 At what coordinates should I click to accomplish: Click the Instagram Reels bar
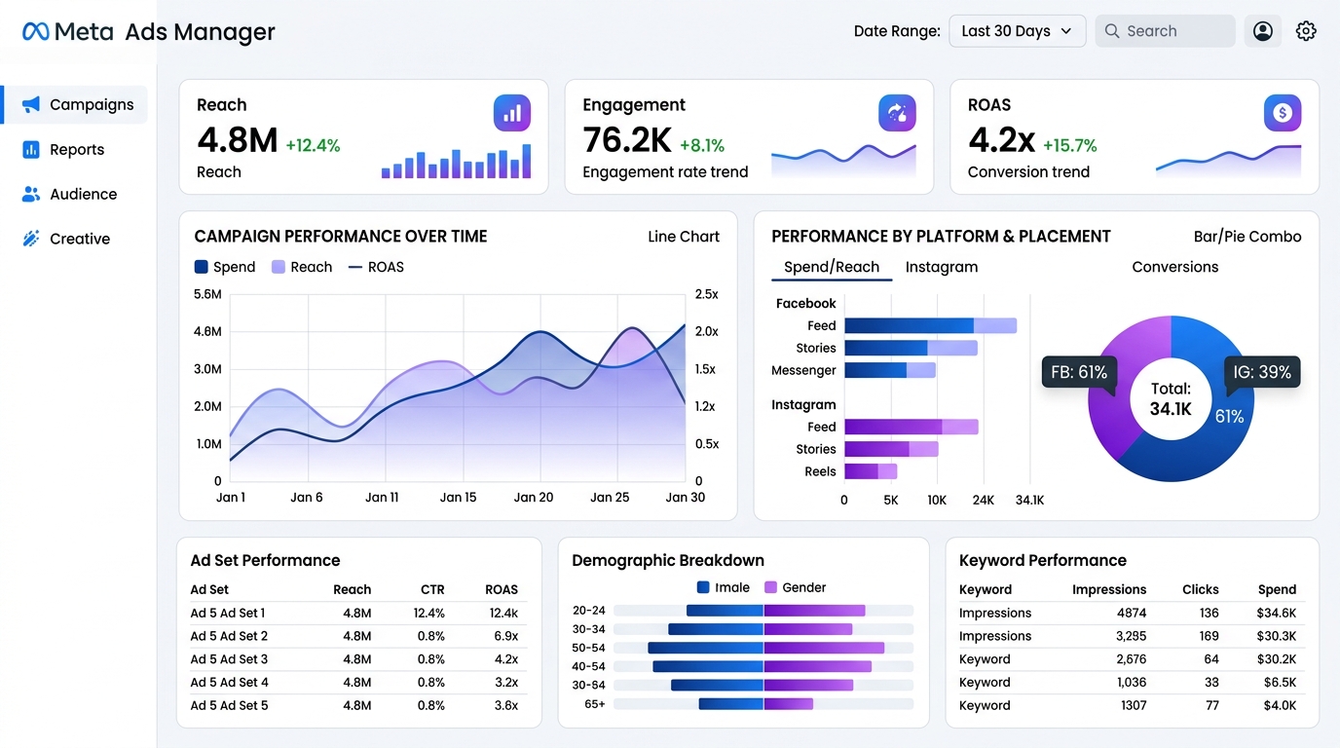pyautogui.click(x=871, y=471)
